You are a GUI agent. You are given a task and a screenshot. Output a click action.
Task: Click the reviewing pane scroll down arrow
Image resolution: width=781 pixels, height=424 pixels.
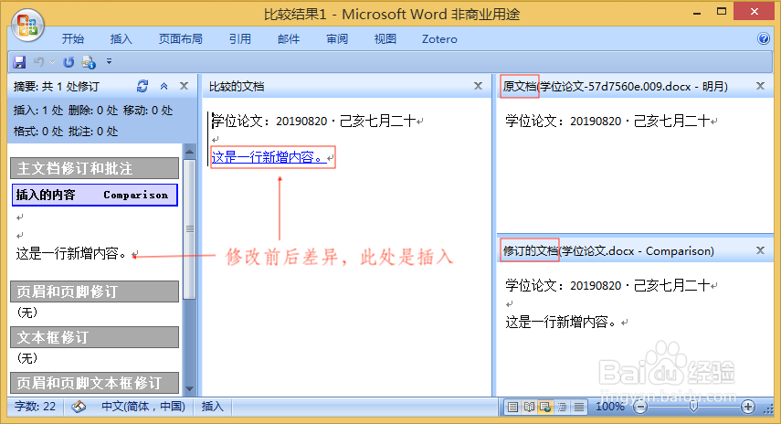tap(189, 388)
